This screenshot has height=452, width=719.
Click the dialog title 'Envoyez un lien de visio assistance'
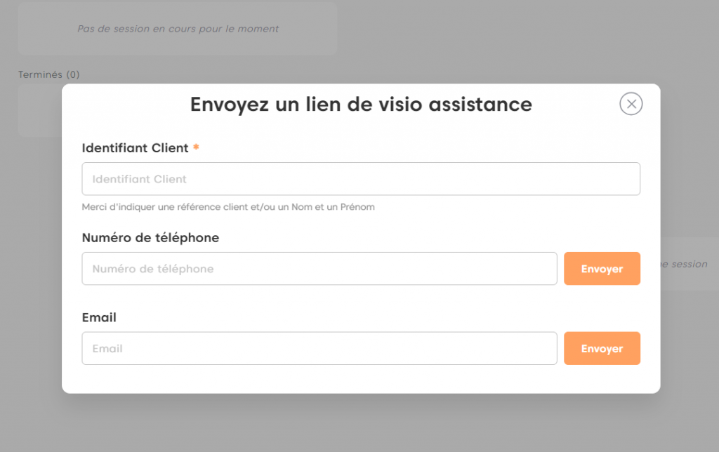click(361, 105)
